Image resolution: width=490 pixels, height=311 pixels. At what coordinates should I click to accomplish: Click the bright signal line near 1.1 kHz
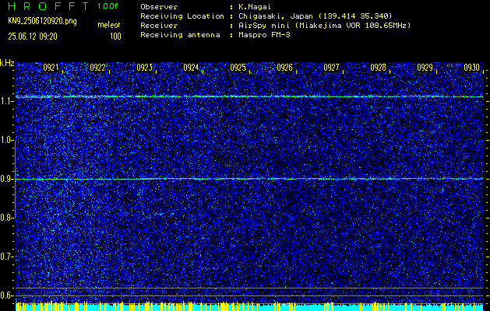click(249, 96)
